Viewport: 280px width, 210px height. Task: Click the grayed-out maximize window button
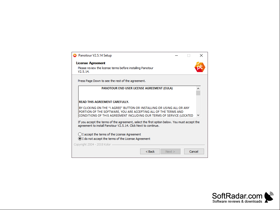click(x=189, y=55)
